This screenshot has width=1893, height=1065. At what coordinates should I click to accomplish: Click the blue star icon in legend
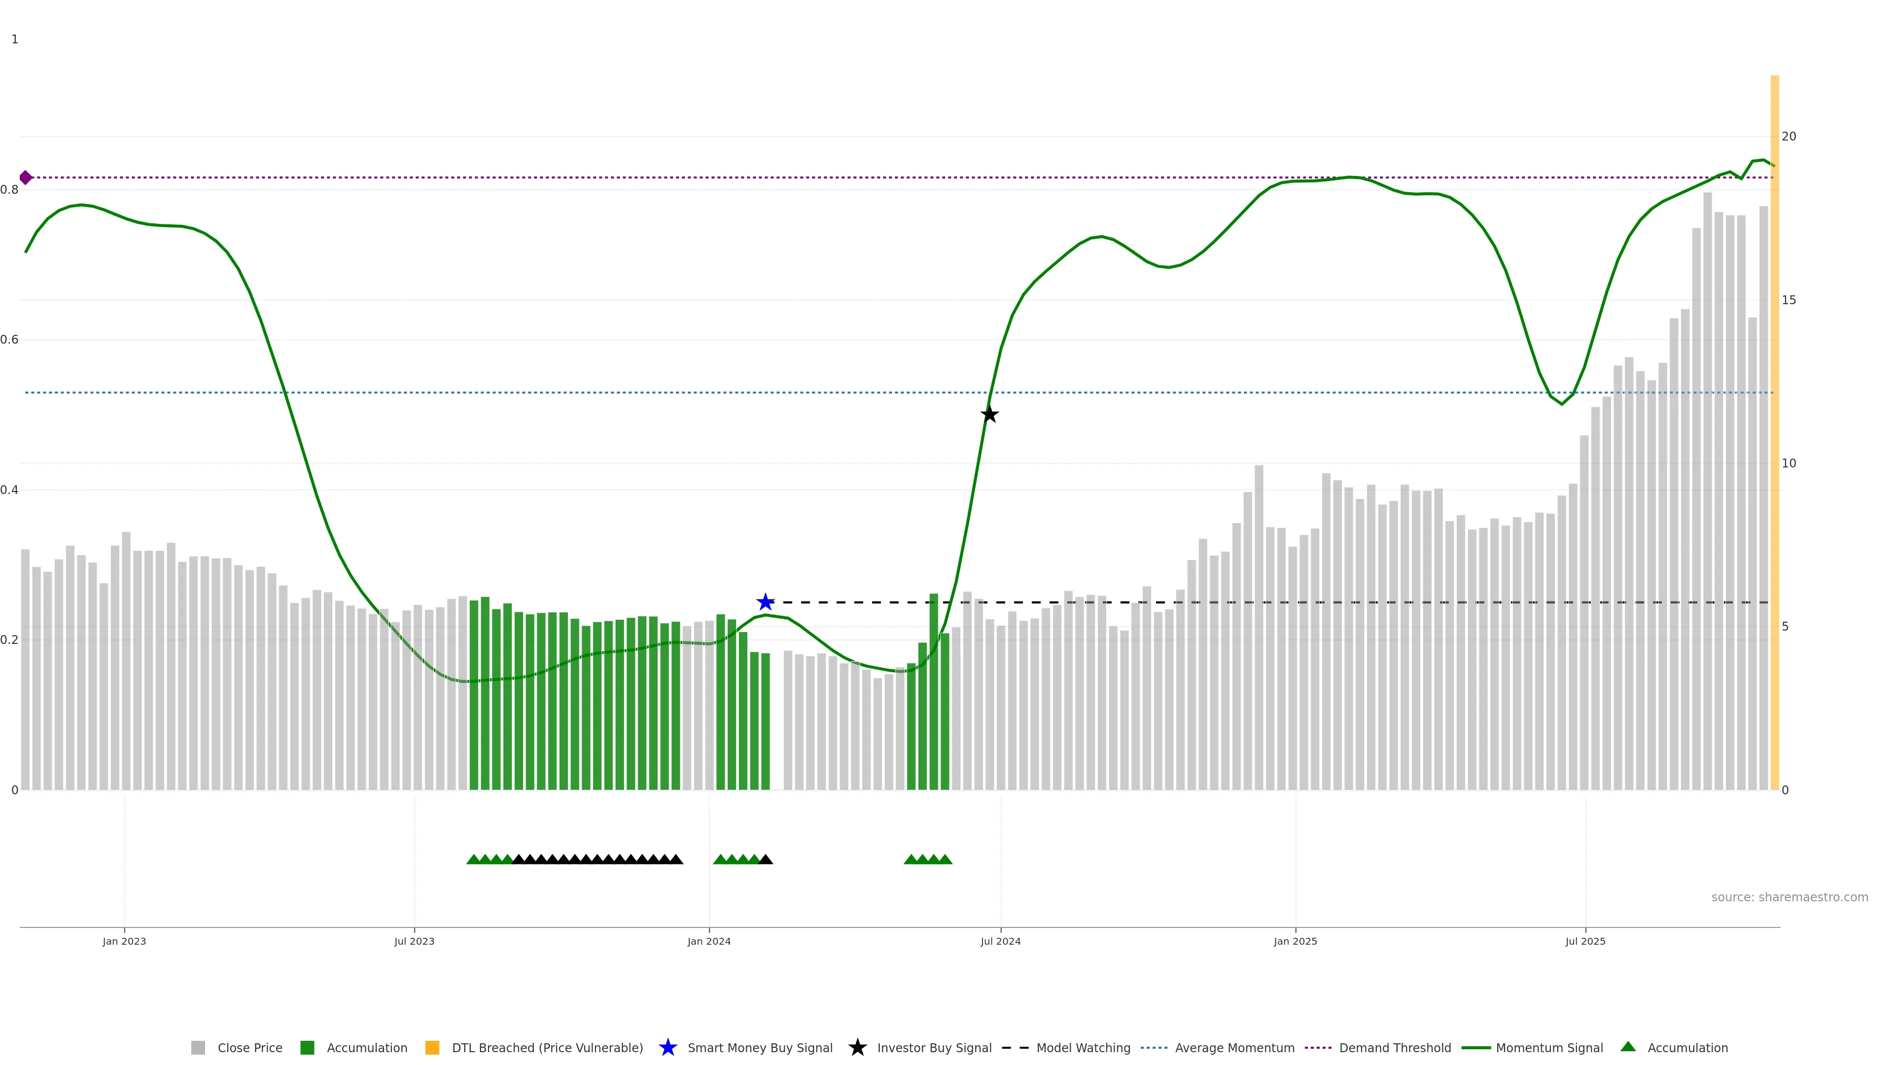pyautogui.click(x=667, y=1047)
